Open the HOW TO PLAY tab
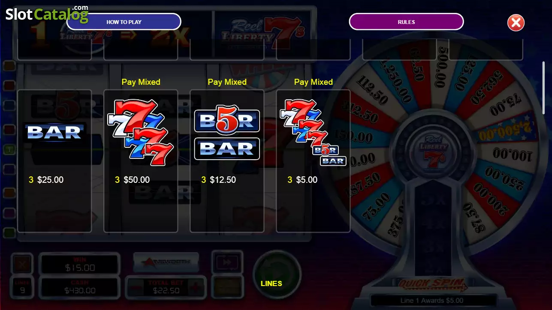Screen dimensions: 552x310 point(124,22)
